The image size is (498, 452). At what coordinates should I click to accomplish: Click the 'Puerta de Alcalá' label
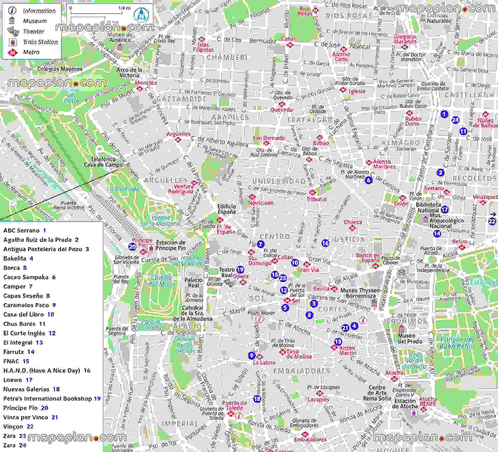(431, 250)
